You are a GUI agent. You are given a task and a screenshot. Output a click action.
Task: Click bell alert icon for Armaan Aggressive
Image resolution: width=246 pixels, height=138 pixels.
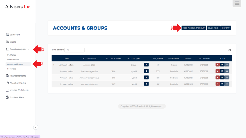[227, 71]
